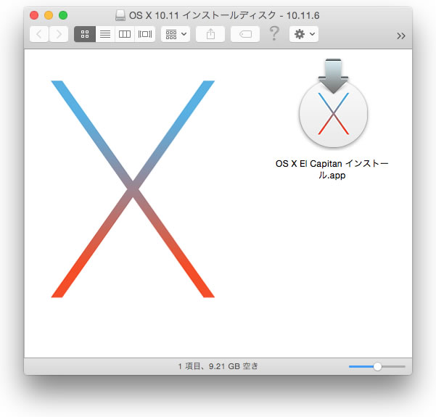The height and width of the screenshot is (417, 436).
Task: Zoom the window with green button
Action: click(63, 15)
